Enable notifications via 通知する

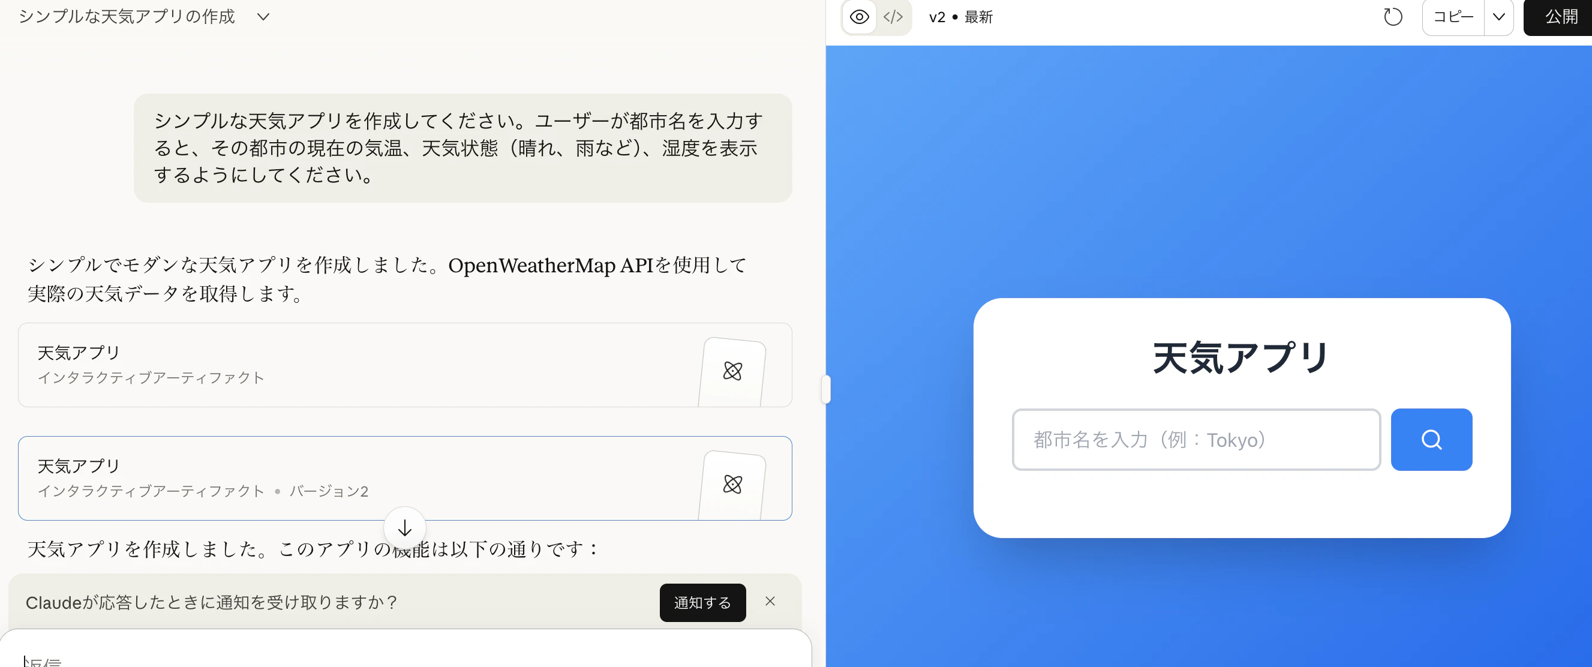(x=702, y=602)
